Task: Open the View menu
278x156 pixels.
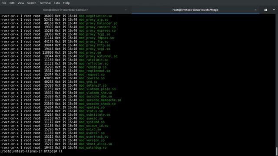Action: click(21, 3)
